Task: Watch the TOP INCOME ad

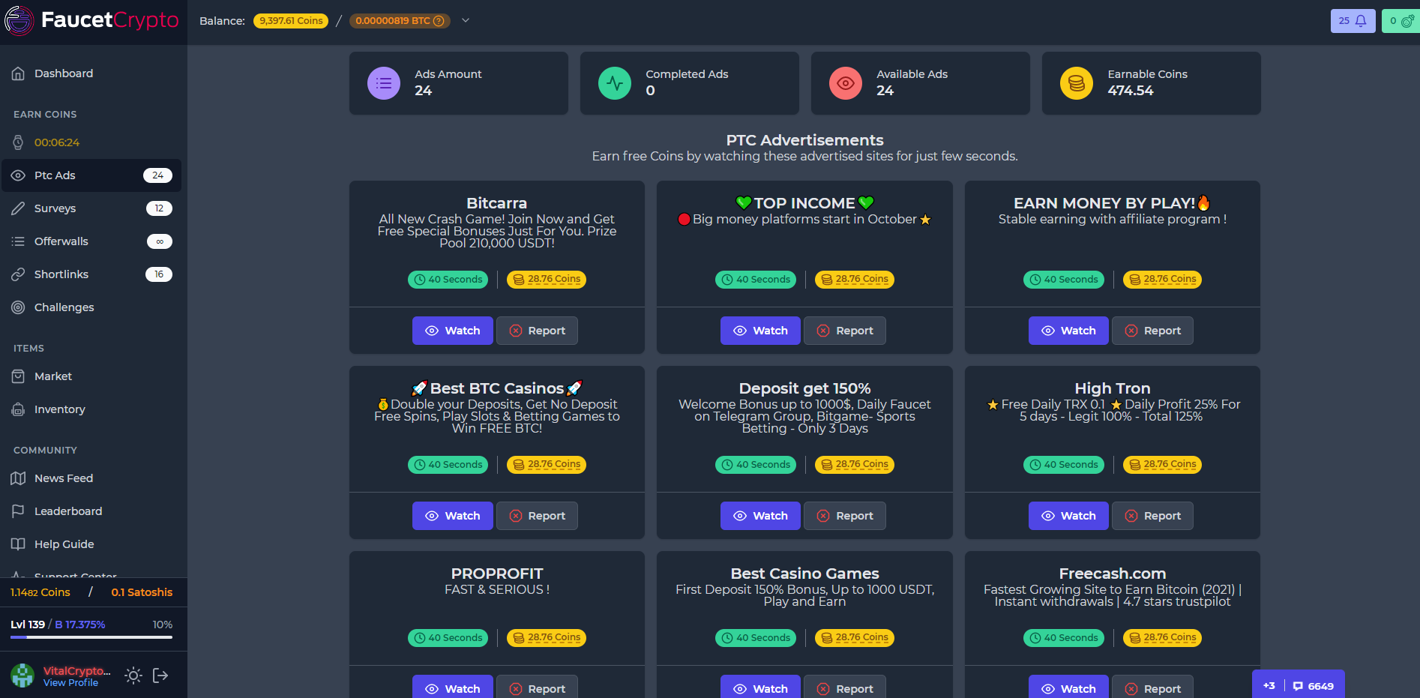Action: (x=760, y=331)
